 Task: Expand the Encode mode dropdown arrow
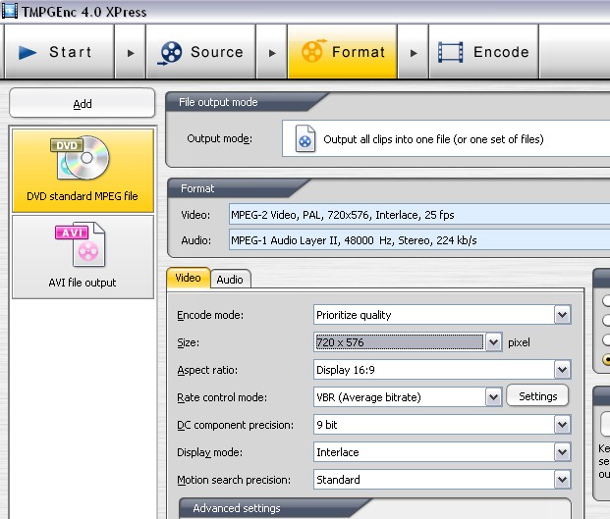pyautogui.click(x=562, y=315)
